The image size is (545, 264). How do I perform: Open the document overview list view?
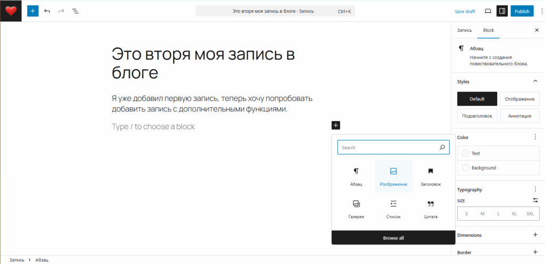tap(75, 11)
